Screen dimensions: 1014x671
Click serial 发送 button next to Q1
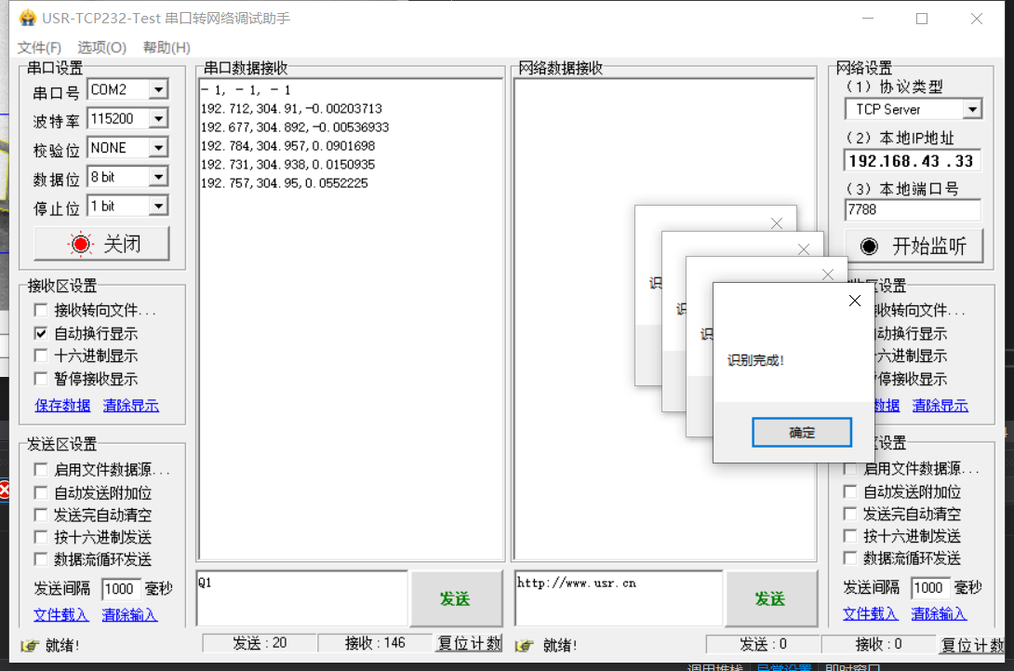(455, 598)
